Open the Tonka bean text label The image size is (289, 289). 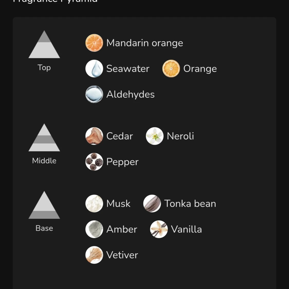[x=190, y=203]
